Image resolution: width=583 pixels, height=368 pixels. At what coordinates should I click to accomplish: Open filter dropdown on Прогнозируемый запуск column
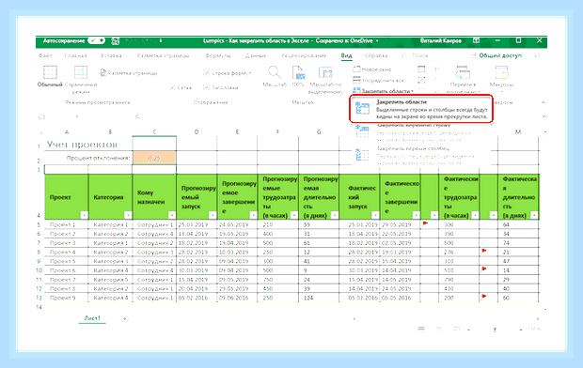213,215
